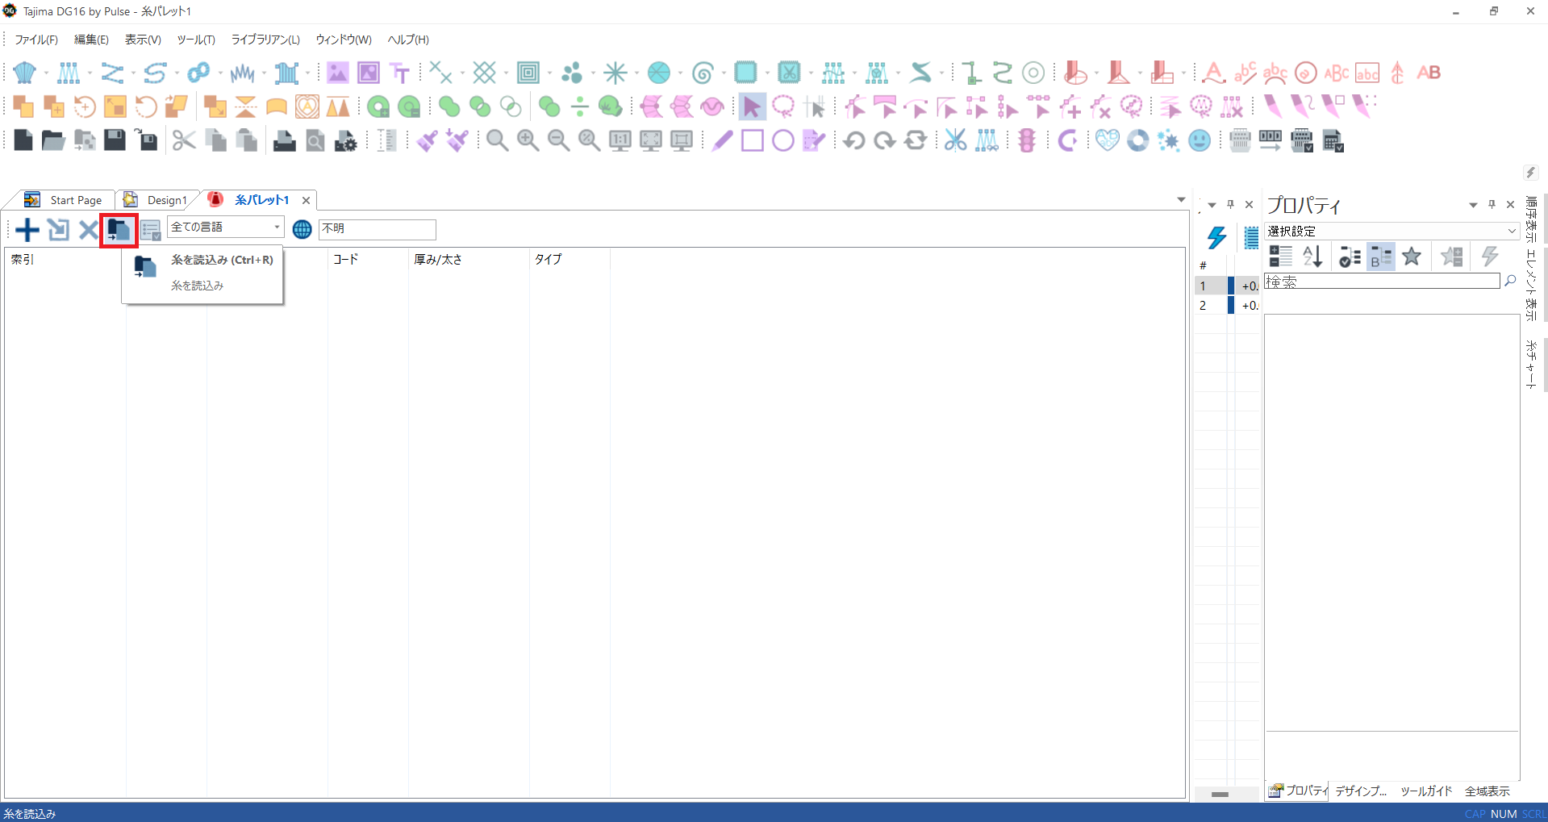The image size is (1548, 822).
Task: Click the redo arrow icon
Action: point(884,140)
